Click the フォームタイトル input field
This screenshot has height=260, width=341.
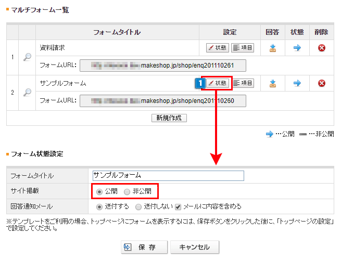coord(168,176)
